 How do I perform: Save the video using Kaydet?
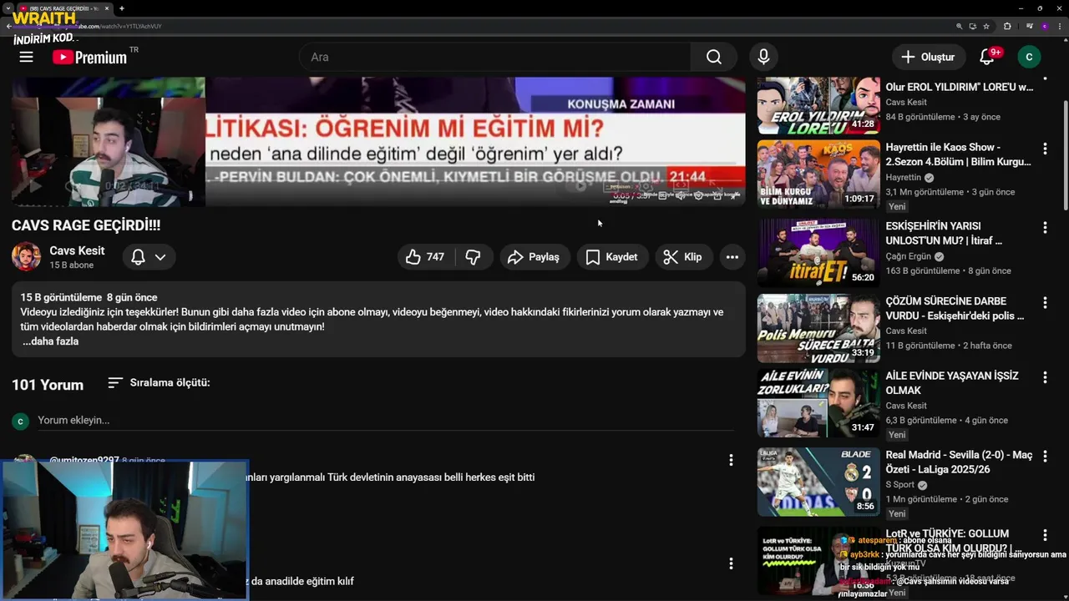pyautogui.click(x=612, y=257)
